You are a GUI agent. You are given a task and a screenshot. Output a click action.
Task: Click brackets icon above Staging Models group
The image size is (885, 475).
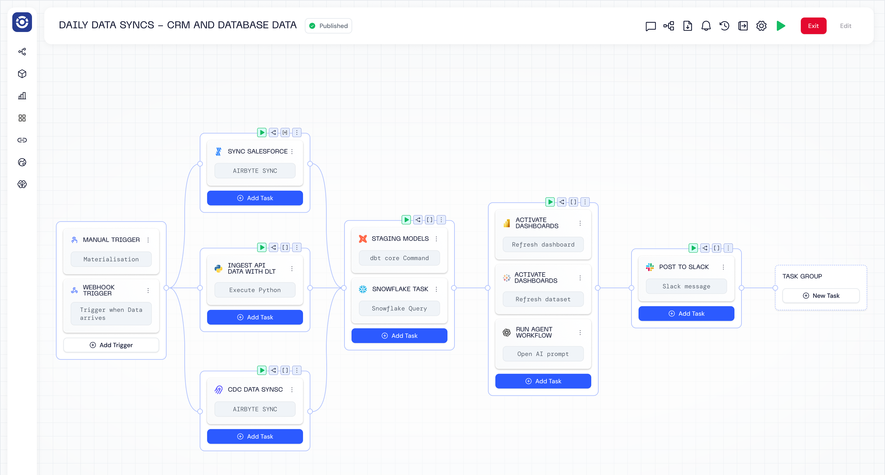click(429, 220)
